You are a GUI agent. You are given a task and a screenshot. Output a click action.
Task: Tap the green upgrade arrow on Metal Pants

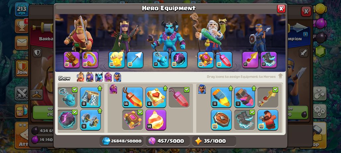coord(100,88)
